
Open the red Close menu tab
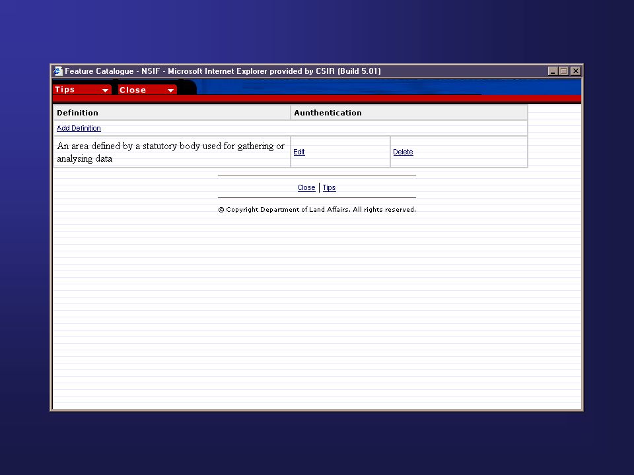click(x=147, y=90)
